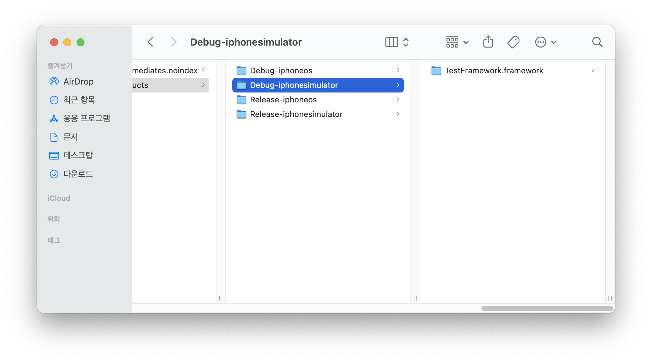Open the more actions ellipsis dropdown
The height and width of the screenshot is (362, 652).
point(545,42)
